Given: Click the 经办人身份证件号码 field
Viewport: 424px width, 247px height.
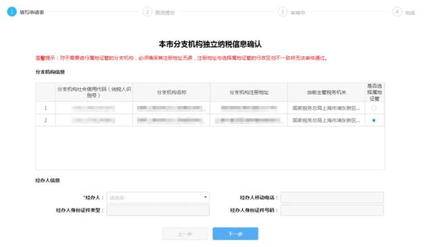Looking at the screenshot, I should [332, 210].
